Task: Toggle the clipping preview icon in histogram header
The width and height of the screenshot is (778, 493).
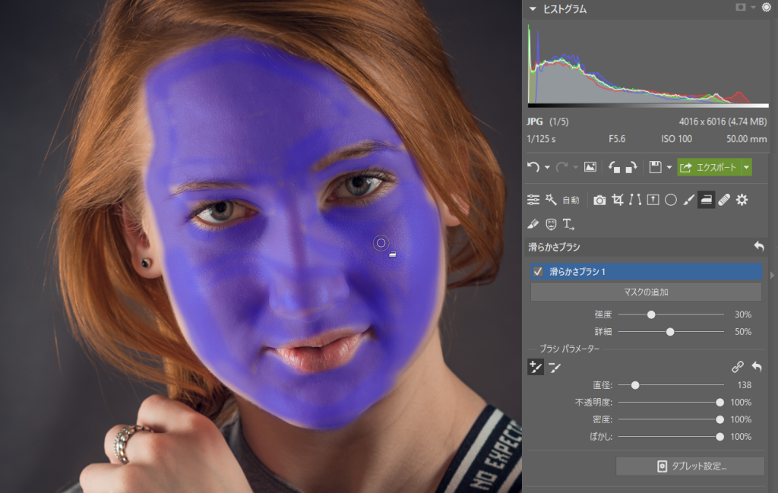Action: pos(741,7)
